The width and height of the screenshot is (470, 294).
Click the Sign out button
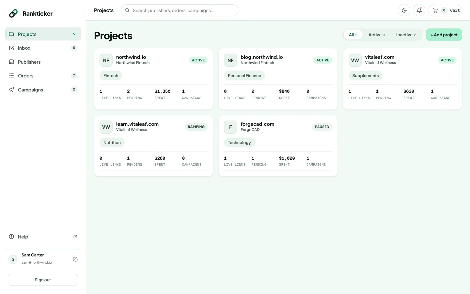tap(43, 280)
